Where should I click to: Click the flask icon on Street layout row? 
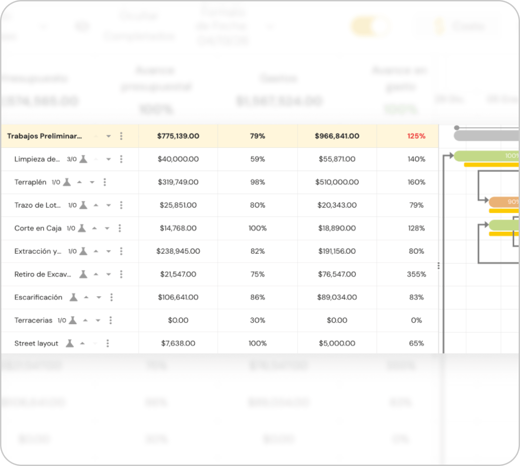(x=70, y=343)
